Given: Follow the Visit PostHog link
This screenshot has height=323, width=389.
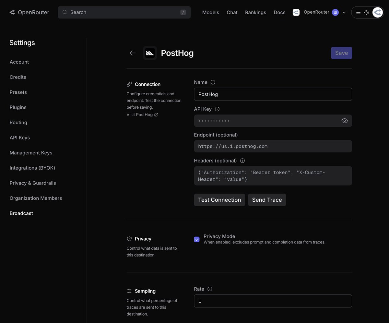Looking at the screenshot, I should 140,115.
